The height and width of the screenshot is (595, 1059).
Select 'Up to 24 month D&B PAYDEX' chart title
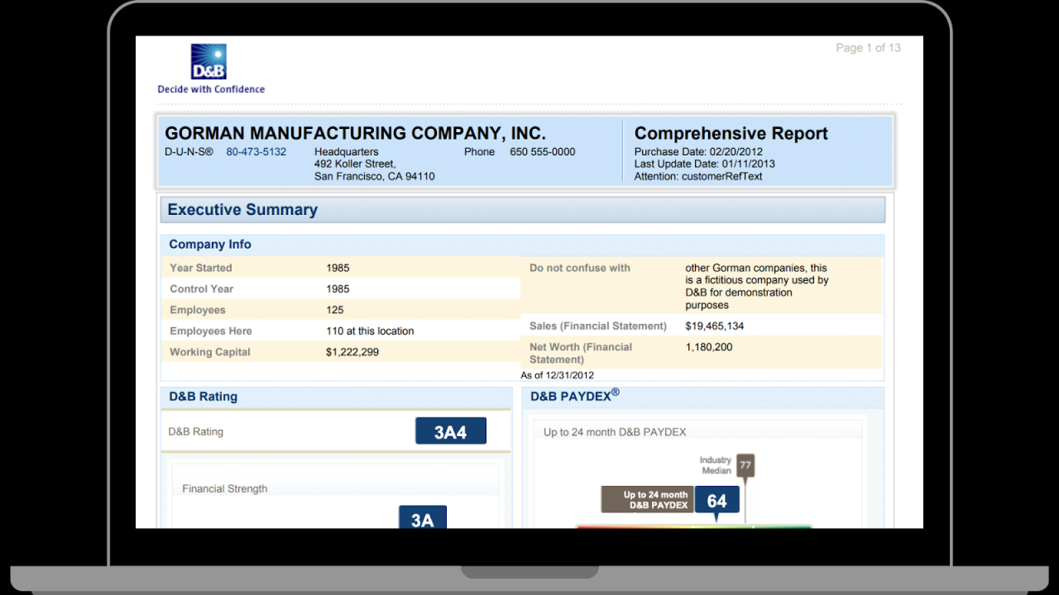615,432
